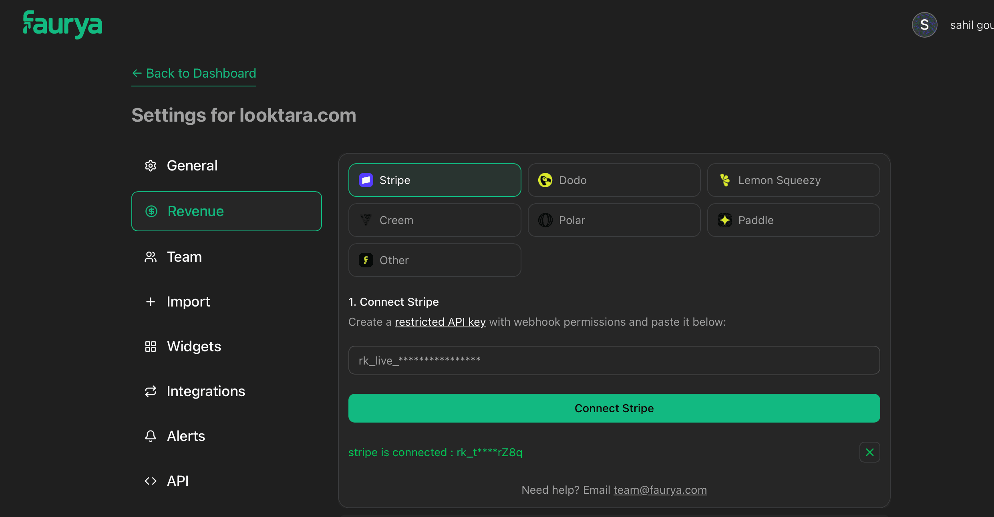Select Lemon Squeezy as payment provider
The image size is (994, 517).
pos(794,180)
